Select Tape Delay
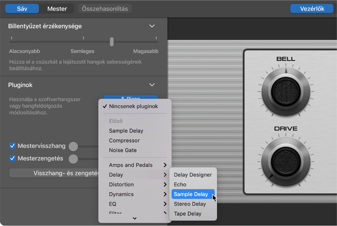The height and width of the screenshot is (226, 337). click(187, 214)
